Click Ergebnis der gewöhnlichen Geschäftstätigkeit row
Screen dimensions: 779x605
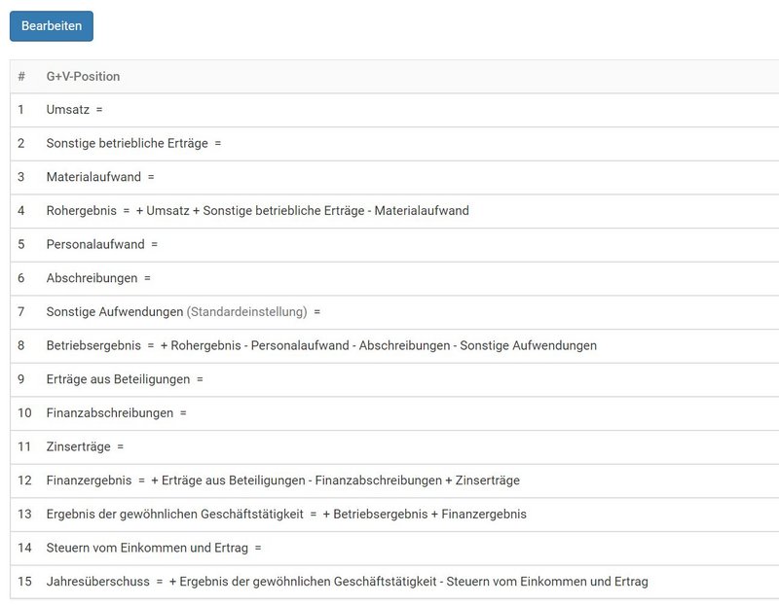tap(286, 514)
